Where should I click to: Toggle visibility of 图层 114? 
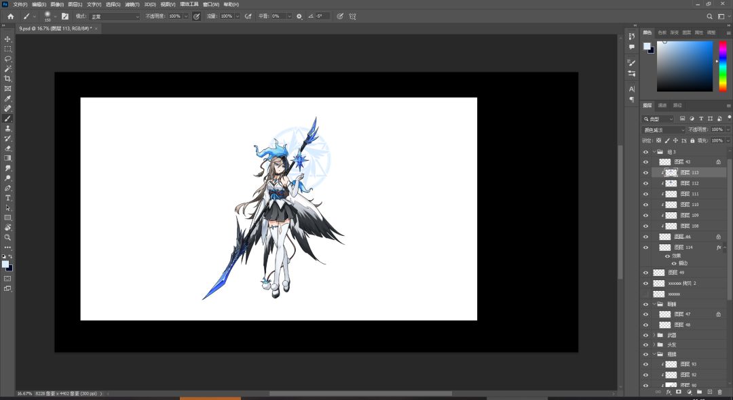[645, 247]
